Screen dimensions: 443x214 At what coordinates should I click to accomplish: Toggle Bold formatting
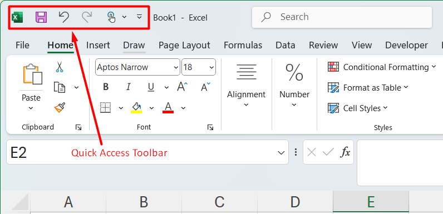click(106, 87)
